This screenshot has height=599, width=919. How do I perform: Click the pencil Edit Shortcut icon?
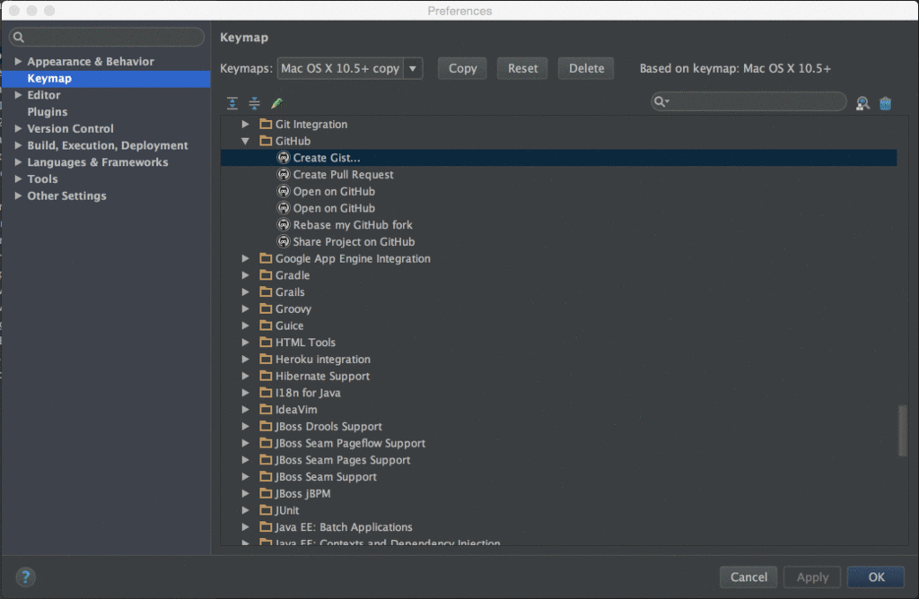pos(276,104)
